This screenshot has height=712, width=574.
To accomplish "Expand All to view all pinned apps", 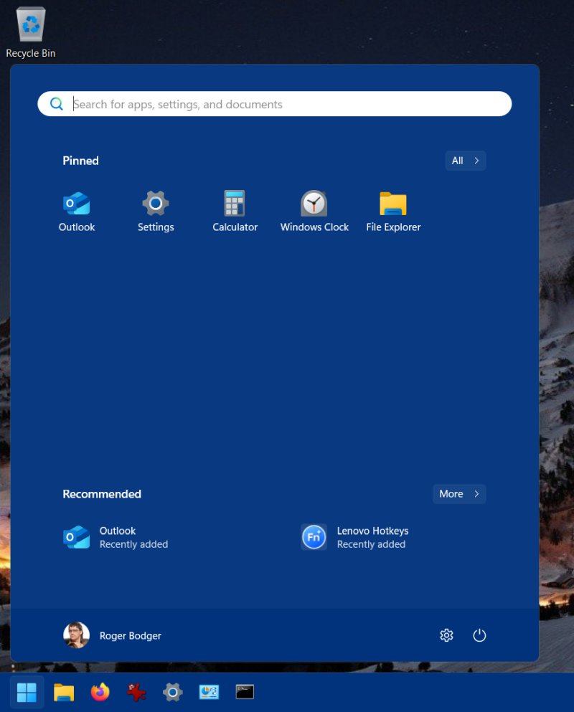I will tap(465, 161).
